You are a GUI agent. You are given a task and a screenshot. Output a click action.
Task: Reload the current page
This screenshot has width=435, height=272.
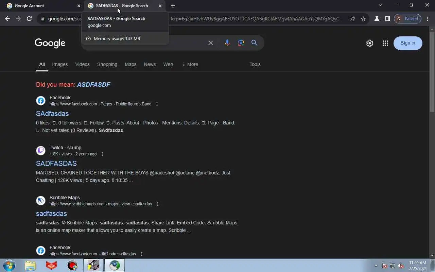[29, 19]
